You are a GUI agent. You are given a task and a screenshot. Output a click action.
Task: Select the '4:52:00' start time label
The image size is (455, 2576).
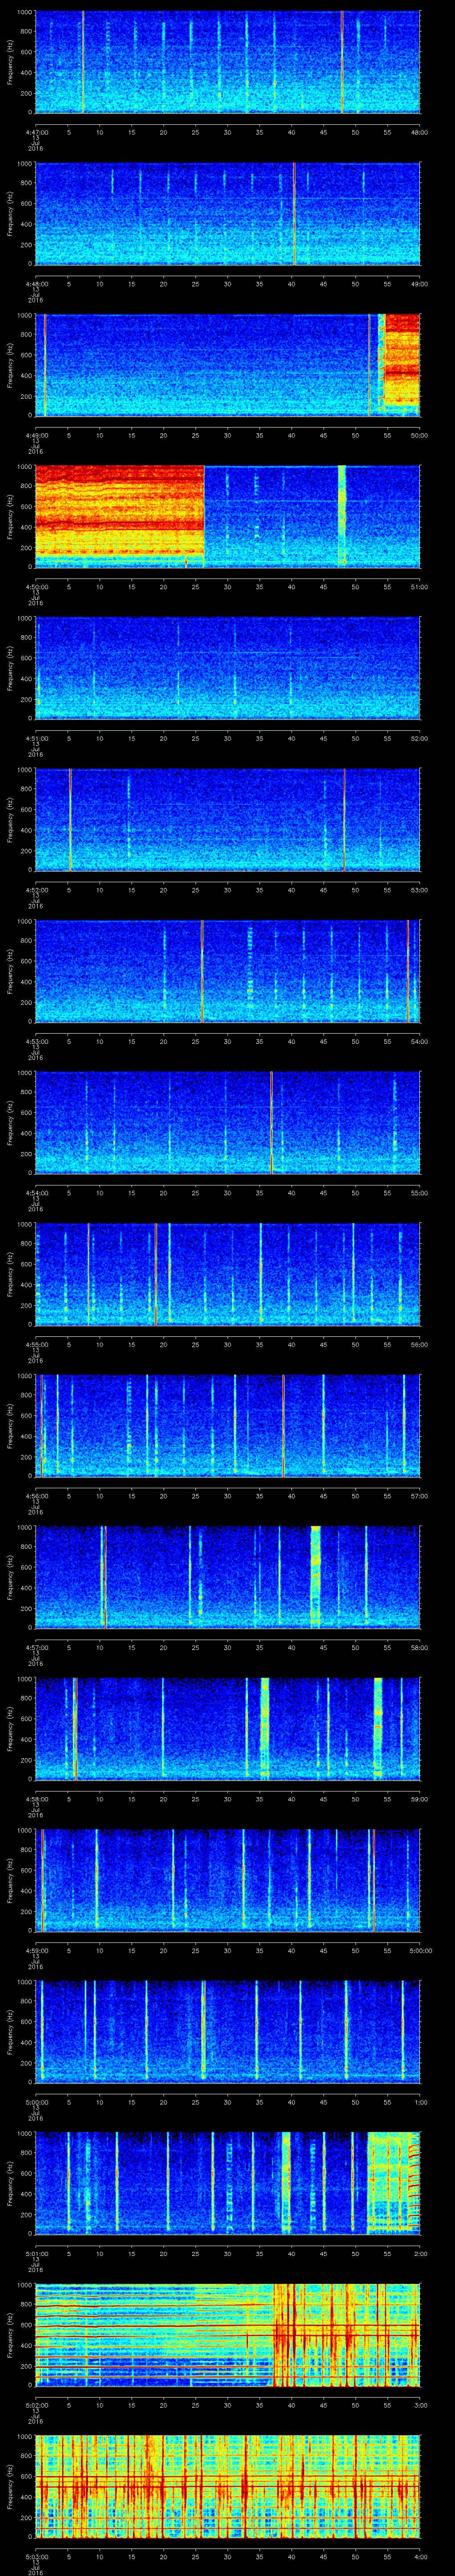36,890
